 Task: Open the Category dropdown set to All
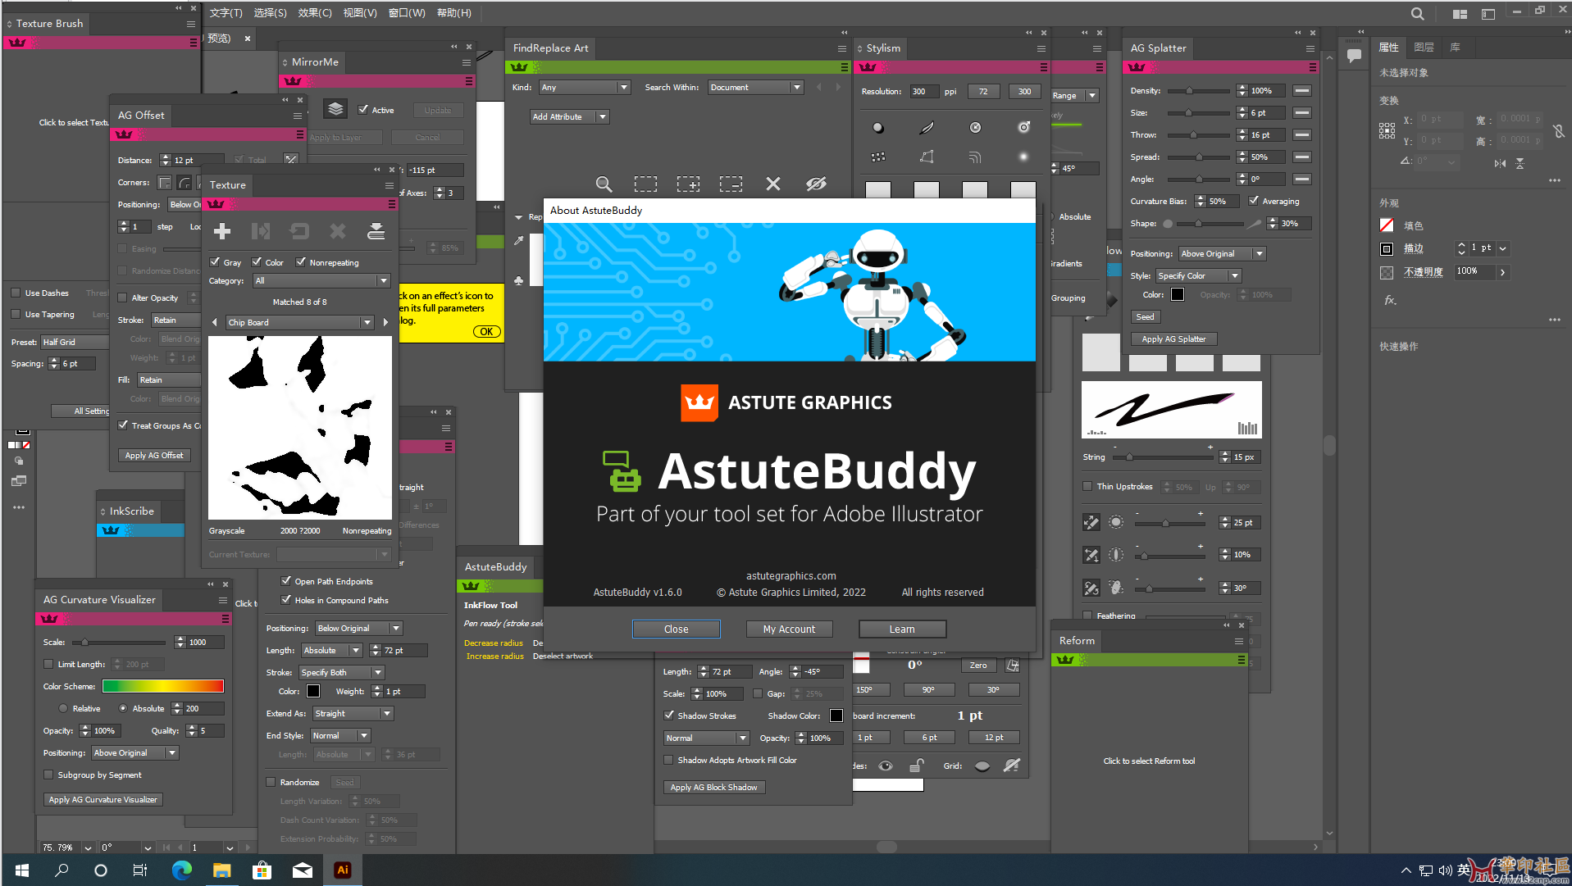click(x=321, y=280)
